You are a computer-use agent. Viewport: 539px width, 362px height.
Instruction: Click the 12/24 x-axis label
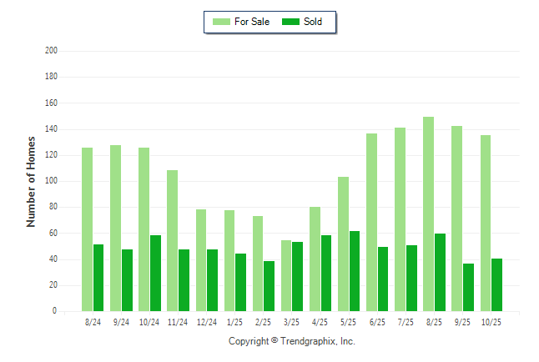pyautogui.click(x=206, y=321)
